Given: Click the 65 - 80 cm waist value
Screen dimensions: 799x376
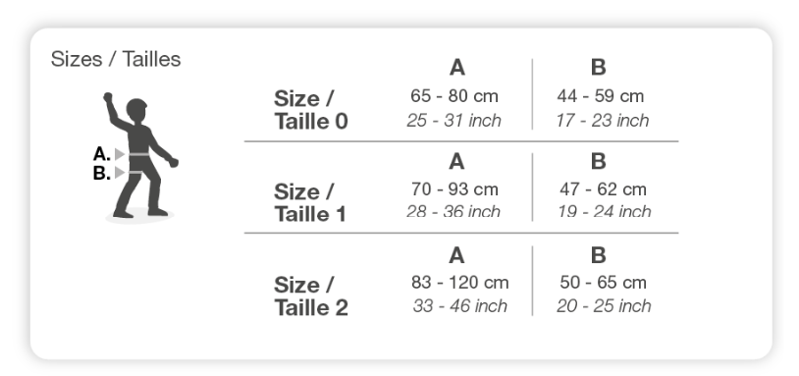Looking at the screenshot, I should tap(454, 96).
